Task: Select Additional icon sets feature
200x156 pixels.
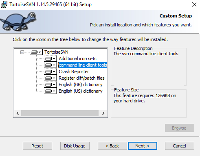Action: (77, 58)
